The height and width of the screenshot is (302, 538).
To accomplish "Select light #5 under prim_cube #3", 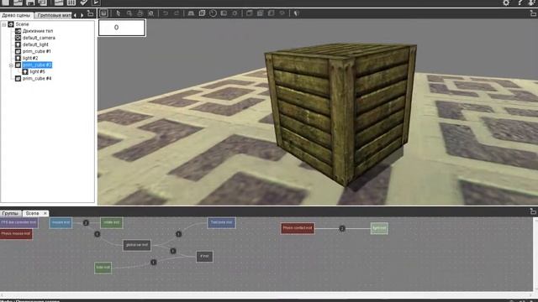I will pos(37,71).
